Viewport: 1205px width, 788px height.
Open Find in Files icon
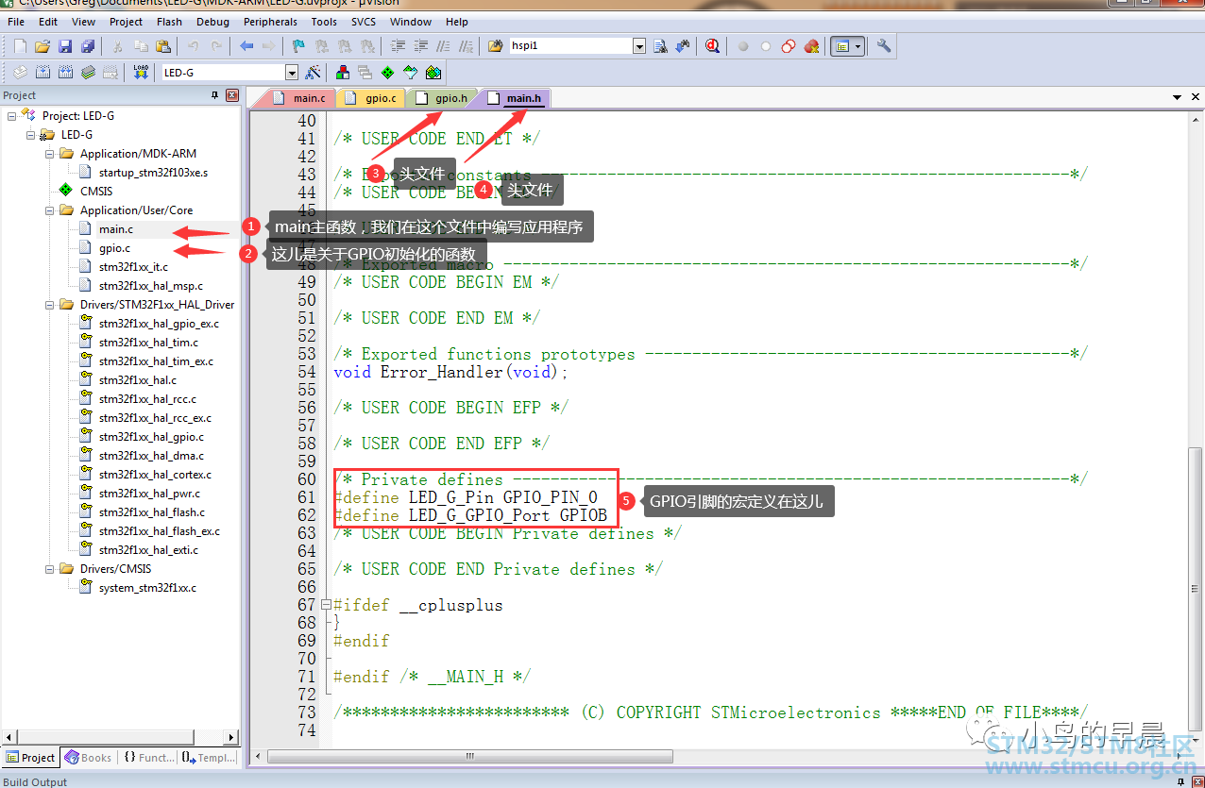coord(495,45)
